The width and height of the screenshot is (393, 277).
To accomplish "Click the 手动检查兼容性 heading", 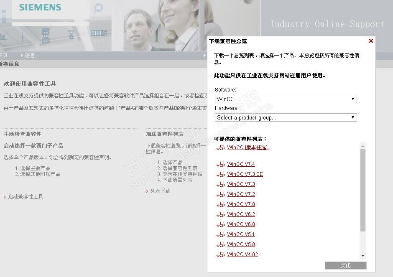I will click(23, 134).
